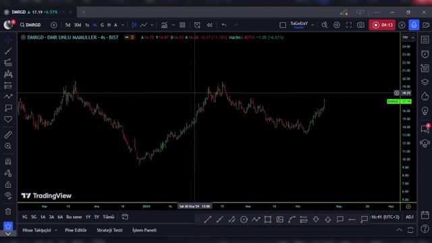Set the date range to Bu sene
The image size is (432, 243).
74,217
